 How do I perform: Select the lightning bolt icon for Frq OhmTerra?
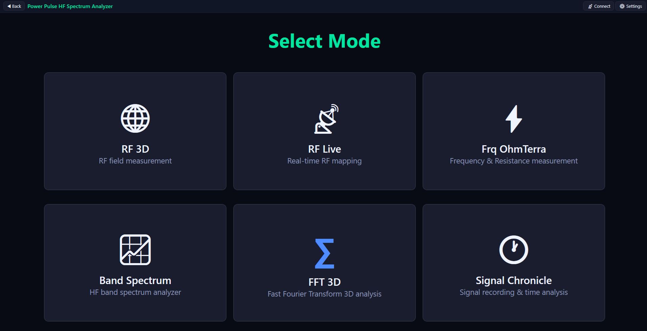513,119
